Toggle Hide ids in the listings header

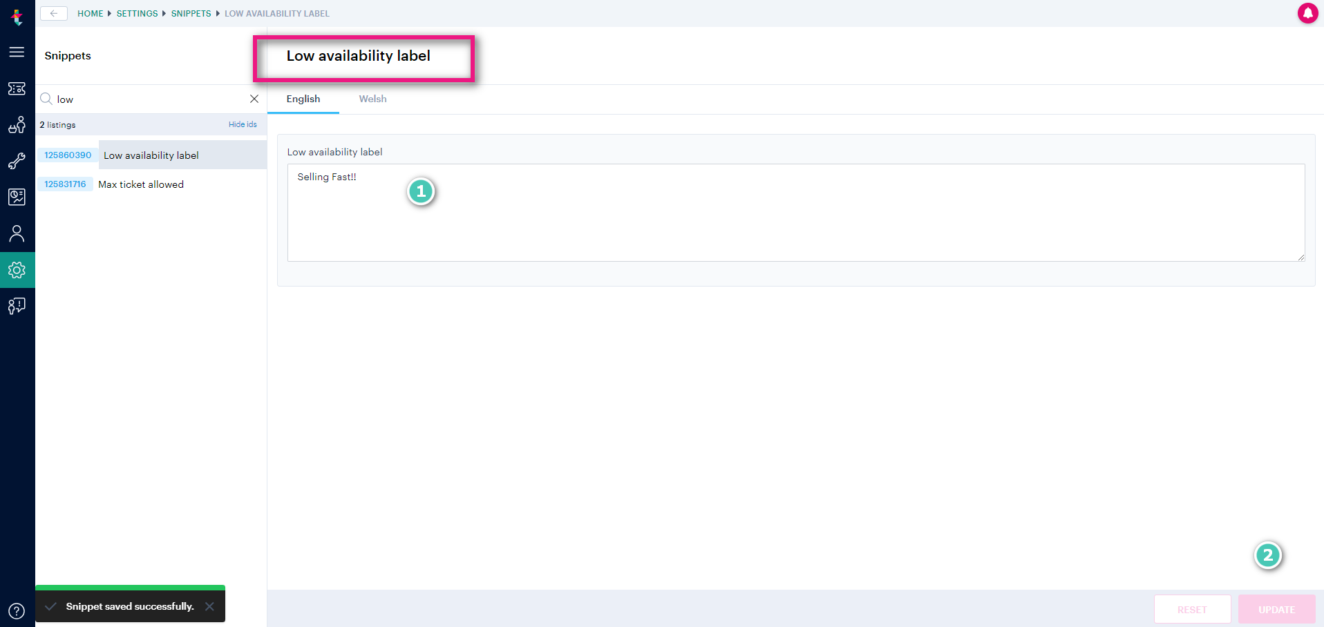coord(243,124)
